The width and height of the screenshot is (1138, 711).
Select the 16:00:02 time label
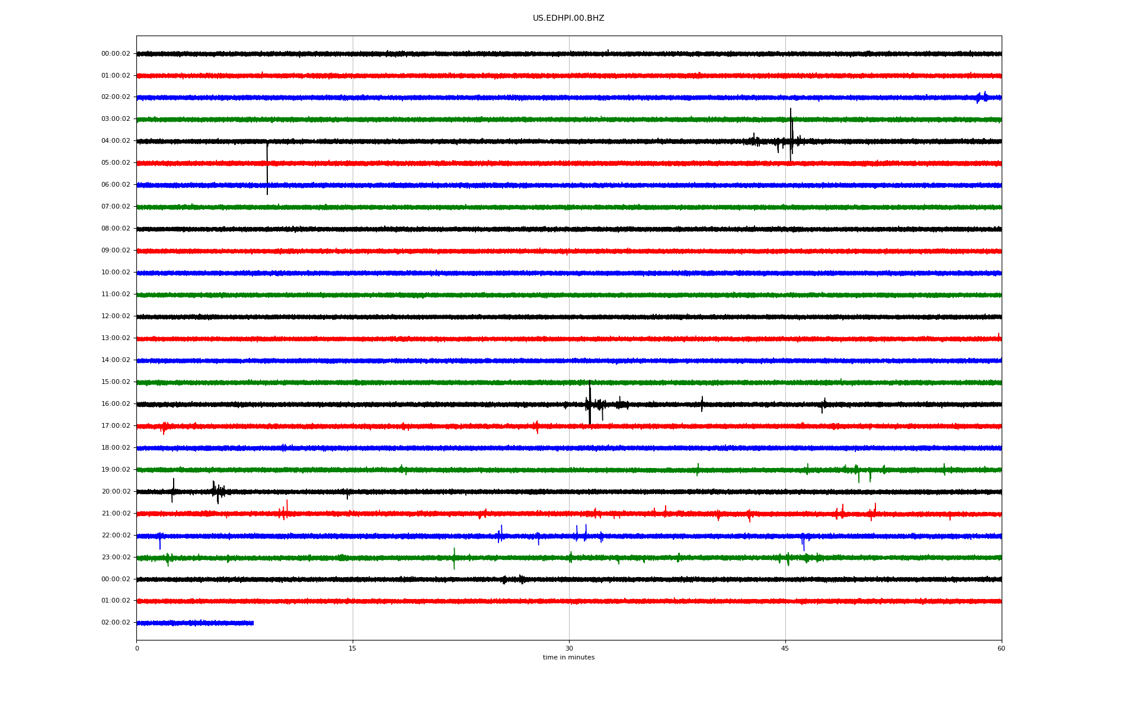116,404
